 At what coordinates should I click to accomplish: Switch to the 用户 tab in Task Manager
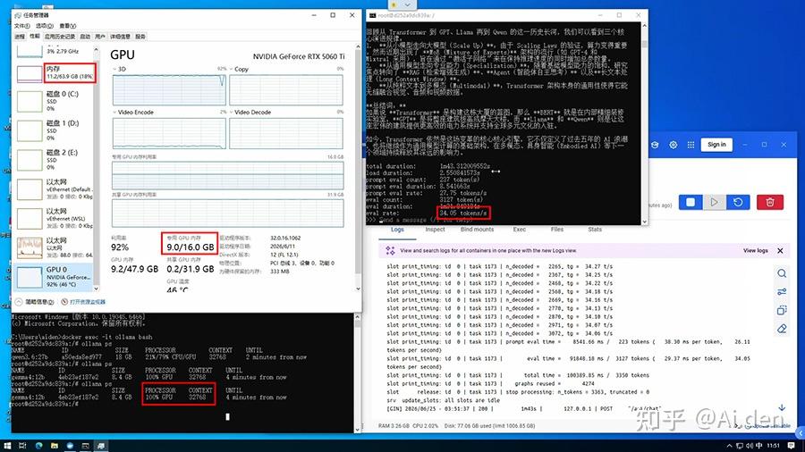coord(99,37)
